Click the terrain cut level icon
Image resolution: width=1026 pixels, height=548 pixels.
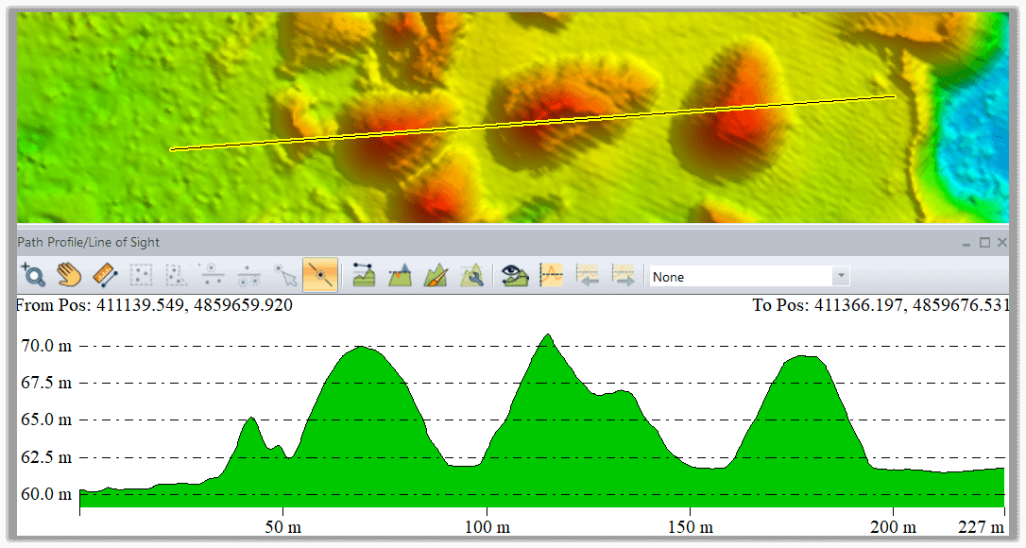[x=400, y=276]
